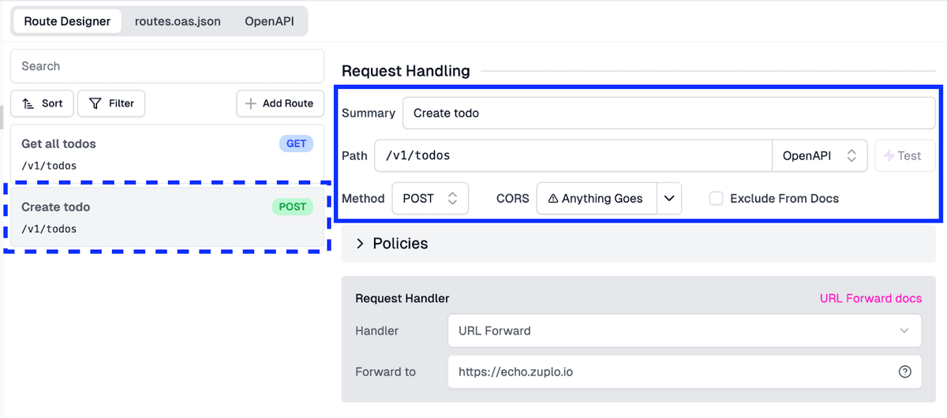Click the warning icon in CORS selector

point(553,199)
